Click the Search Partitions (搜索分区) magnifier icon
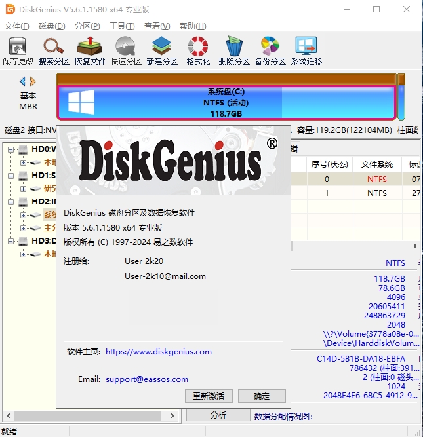 (x=54, y=50)
